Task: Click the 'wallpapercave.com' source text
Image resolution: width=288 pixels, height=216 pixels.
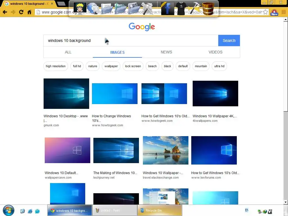Action: coord(58,178)
